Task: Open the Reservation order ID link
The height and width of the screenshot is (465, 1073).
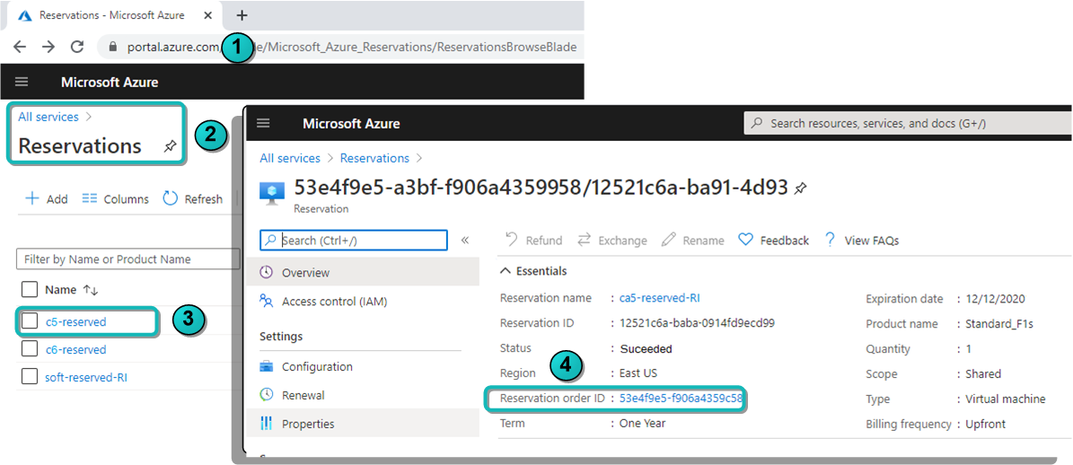Action: (680, 398)
